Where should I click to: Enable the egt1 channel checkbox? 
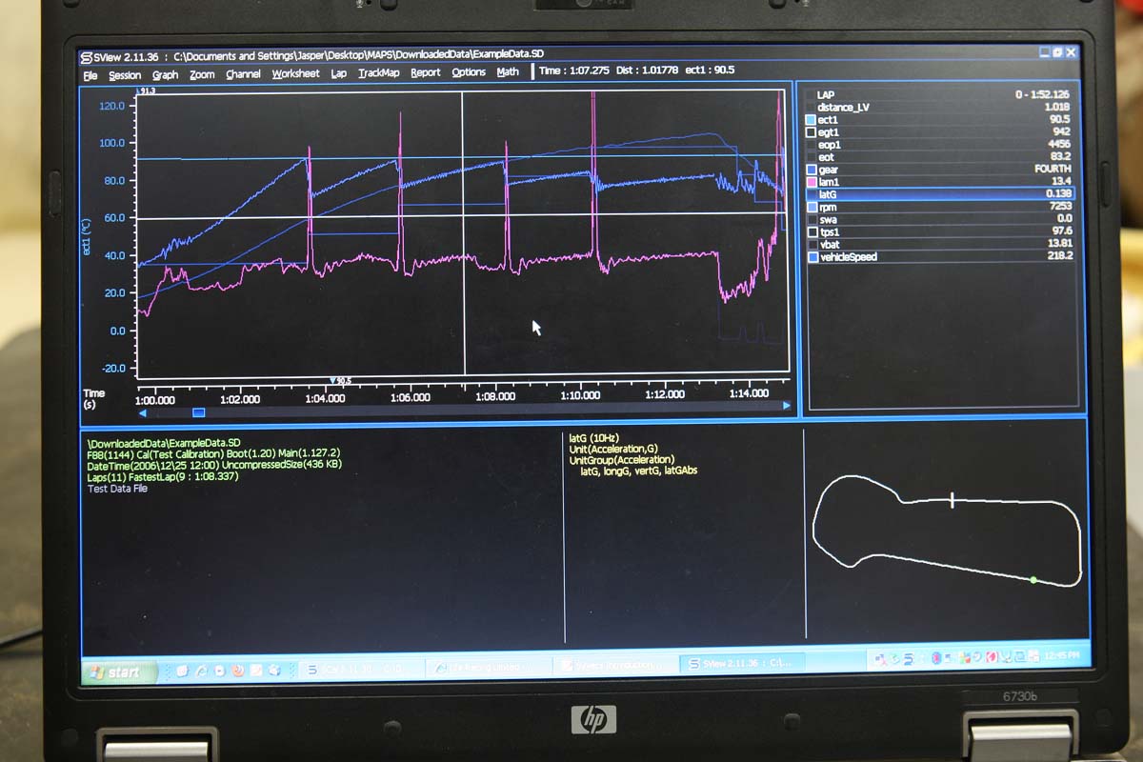[x=811, y=132]
